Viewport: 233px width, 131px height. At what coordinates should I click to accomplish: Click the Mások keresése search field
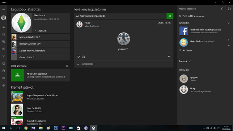(x=199, y=9)
